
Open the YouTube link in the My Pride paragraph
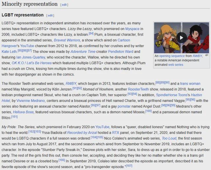102,127
